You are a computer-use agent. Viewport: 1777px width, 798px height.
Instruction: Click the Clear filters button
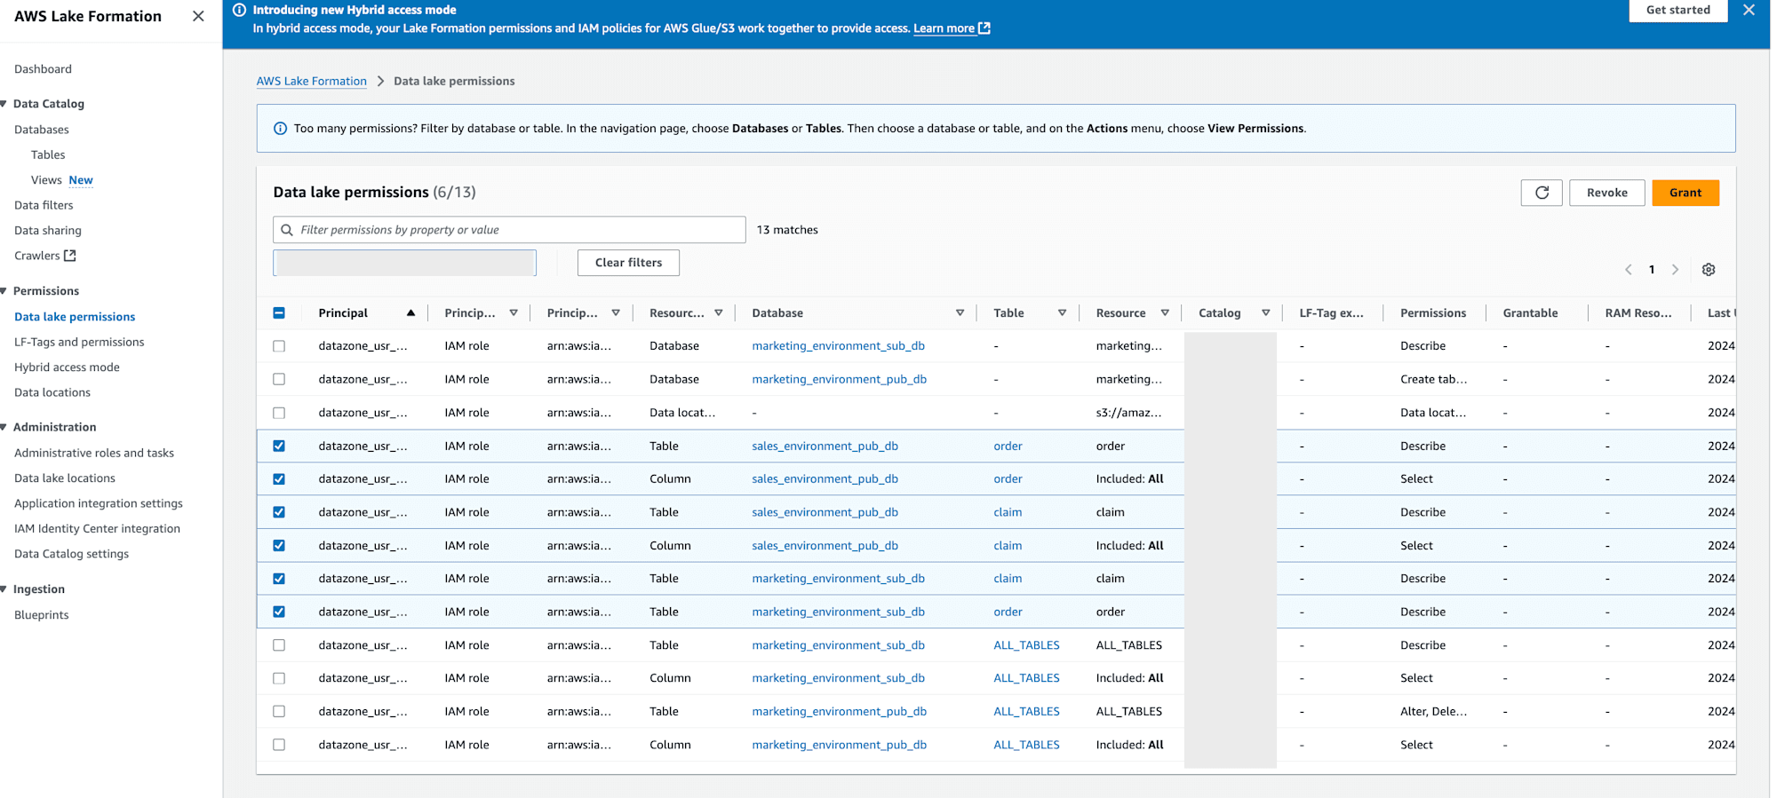pyautogui.click(x=628, y=263)
